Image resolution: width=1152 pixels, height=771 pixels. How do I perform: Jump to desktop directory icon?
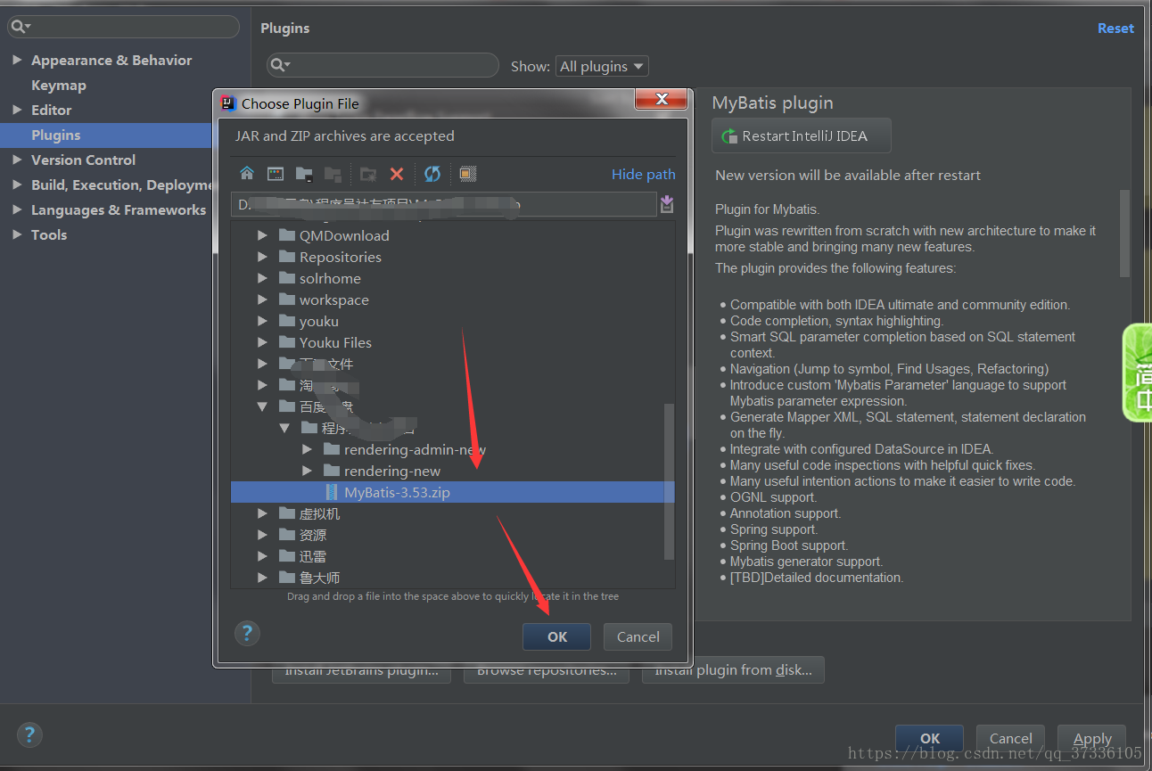(276, 174)
